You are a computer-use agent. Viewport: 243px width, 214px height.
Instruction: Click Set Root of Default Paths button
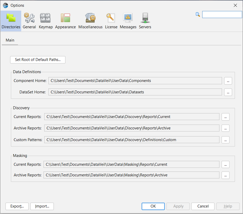coord(38,60)
